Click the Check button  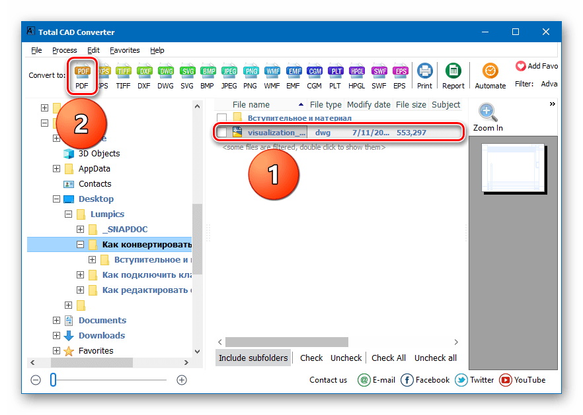tap(311, 358)
